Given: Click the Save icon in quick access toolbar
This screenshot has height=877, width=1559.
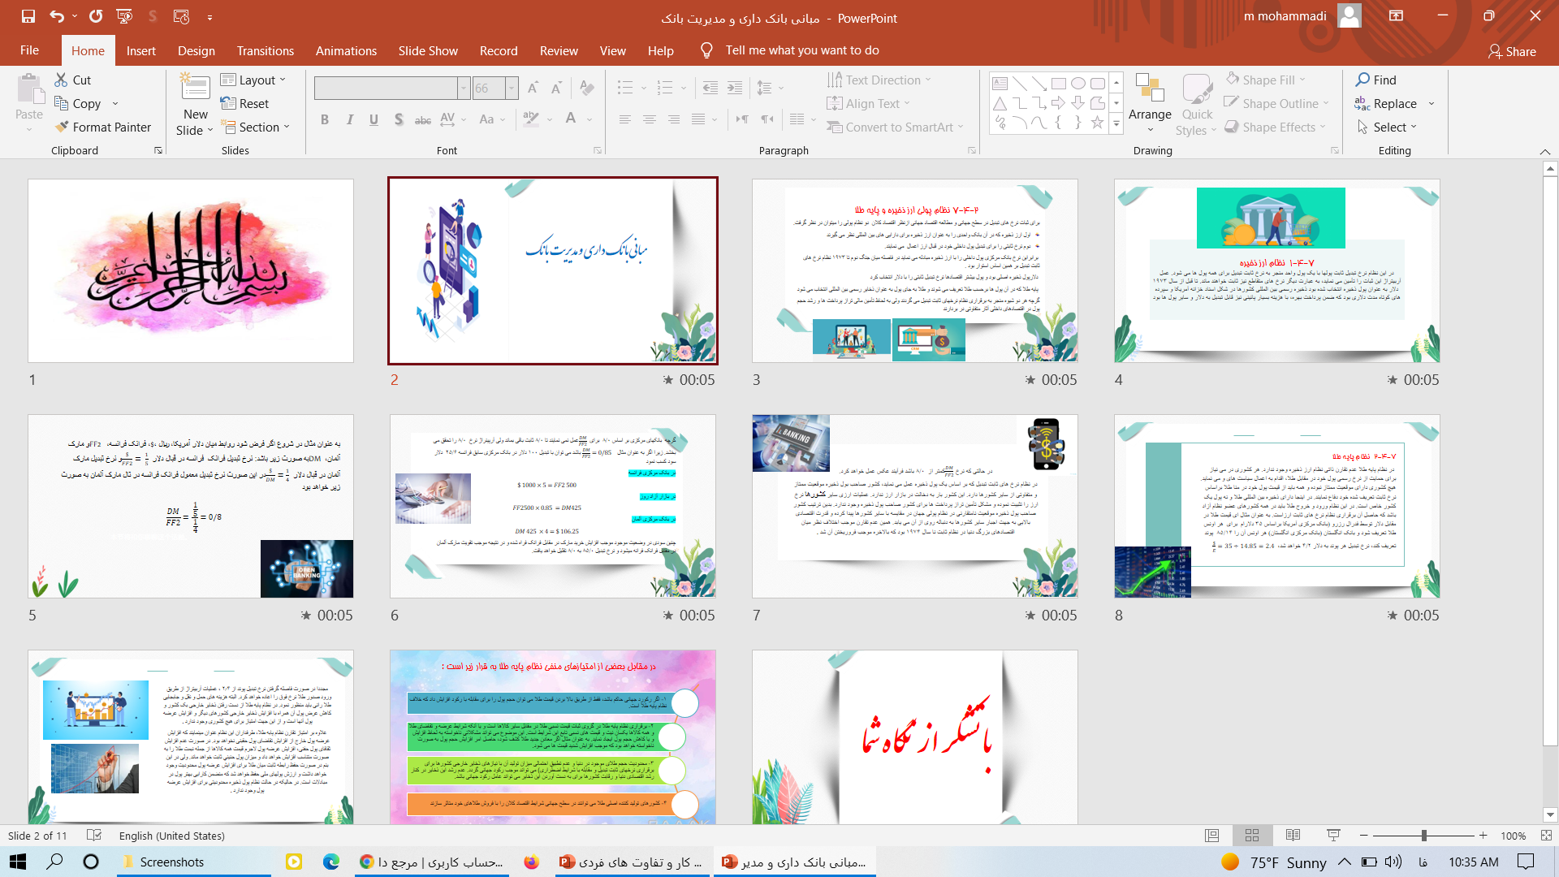Looking at the screenshot, I should pyautogui.click(x=28, y=16).
